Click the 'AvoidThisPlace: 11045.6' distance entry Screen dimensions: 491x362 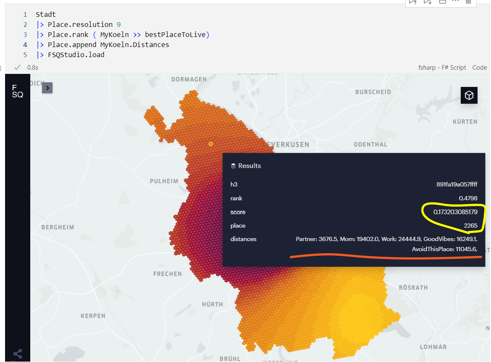pos(445,249)
